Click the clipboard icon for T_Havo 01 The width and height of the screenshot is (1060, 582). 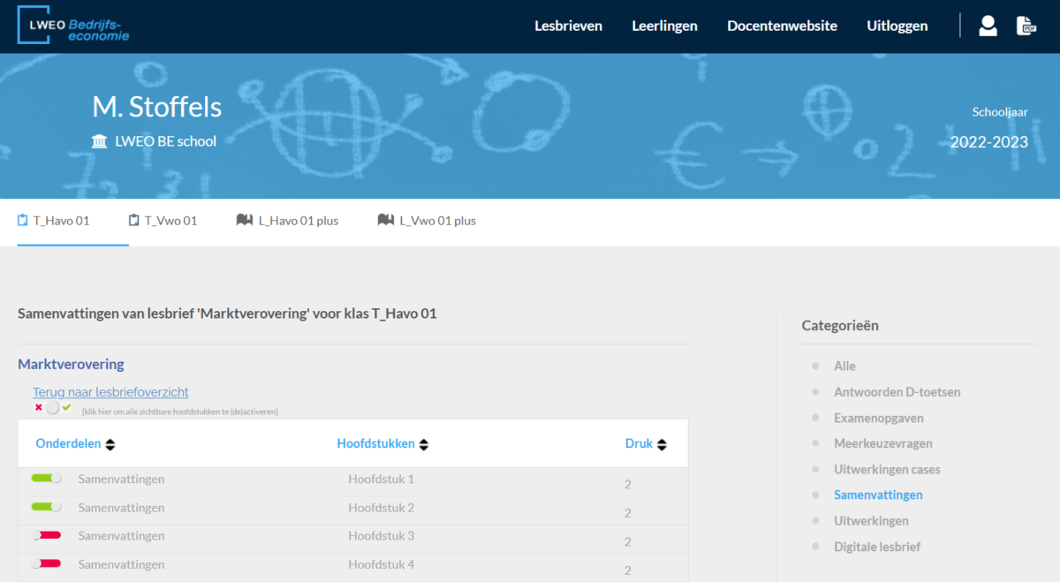coord(23,221)
